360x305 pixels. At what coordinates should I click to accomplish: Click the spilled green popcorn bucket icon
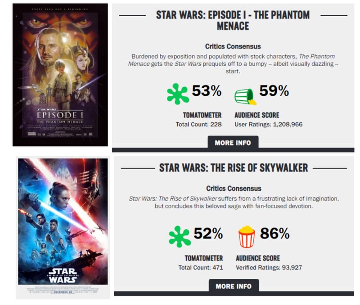245,97
